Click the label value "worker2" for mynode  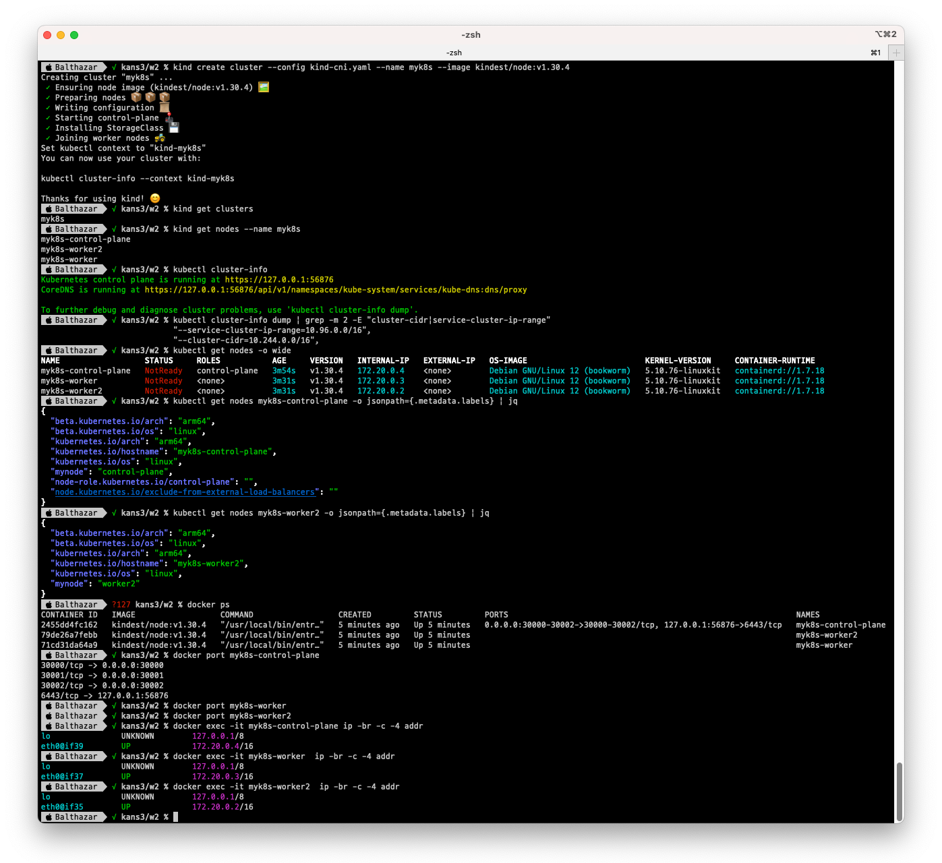point(119,584)
